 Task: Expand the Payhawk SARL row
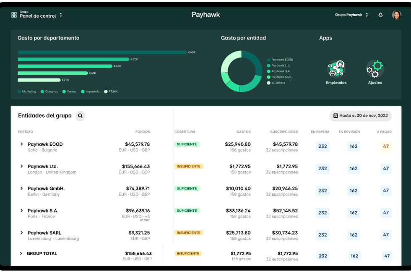pyautogui.click(x=22, y=233)
